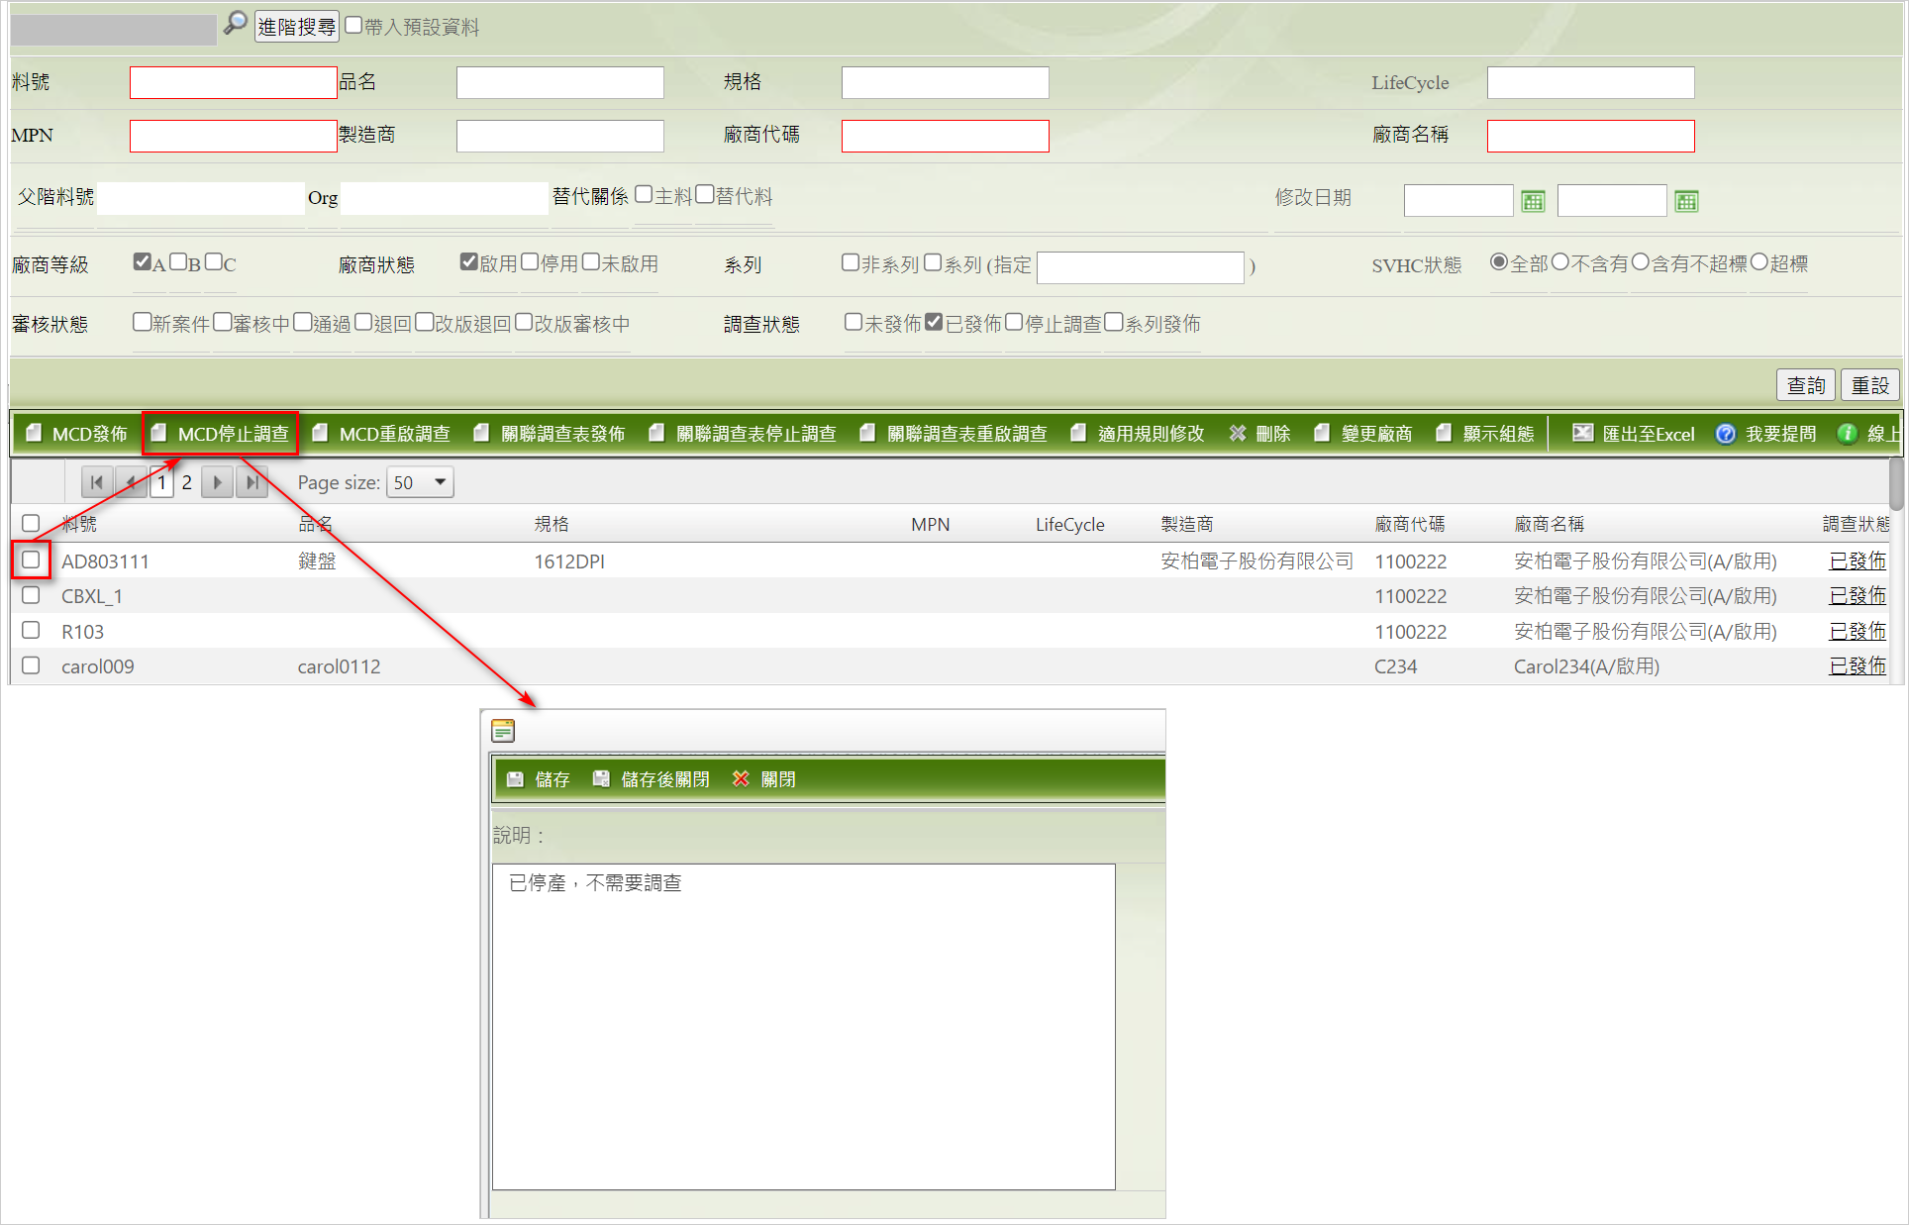
Task: Check the 系列發佈 survey status checkbox
Action: (1114, 322)
